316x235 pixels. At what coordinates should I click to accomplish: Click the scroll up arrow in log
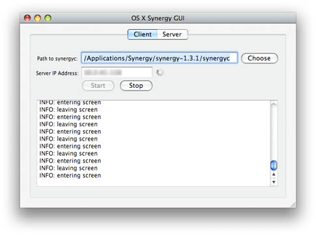point(274,174)
